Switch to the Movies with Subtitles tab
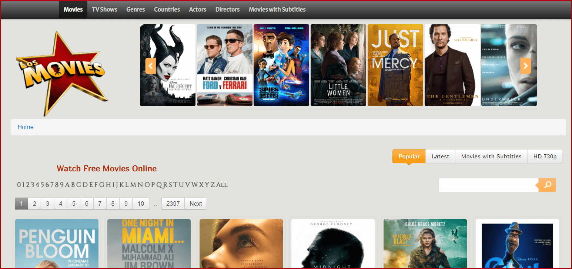The image size is (572, 269). coord(491,156)
